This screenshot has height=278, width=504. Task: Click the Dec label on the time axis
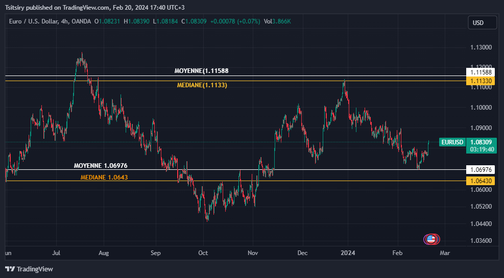pos(302,253)
